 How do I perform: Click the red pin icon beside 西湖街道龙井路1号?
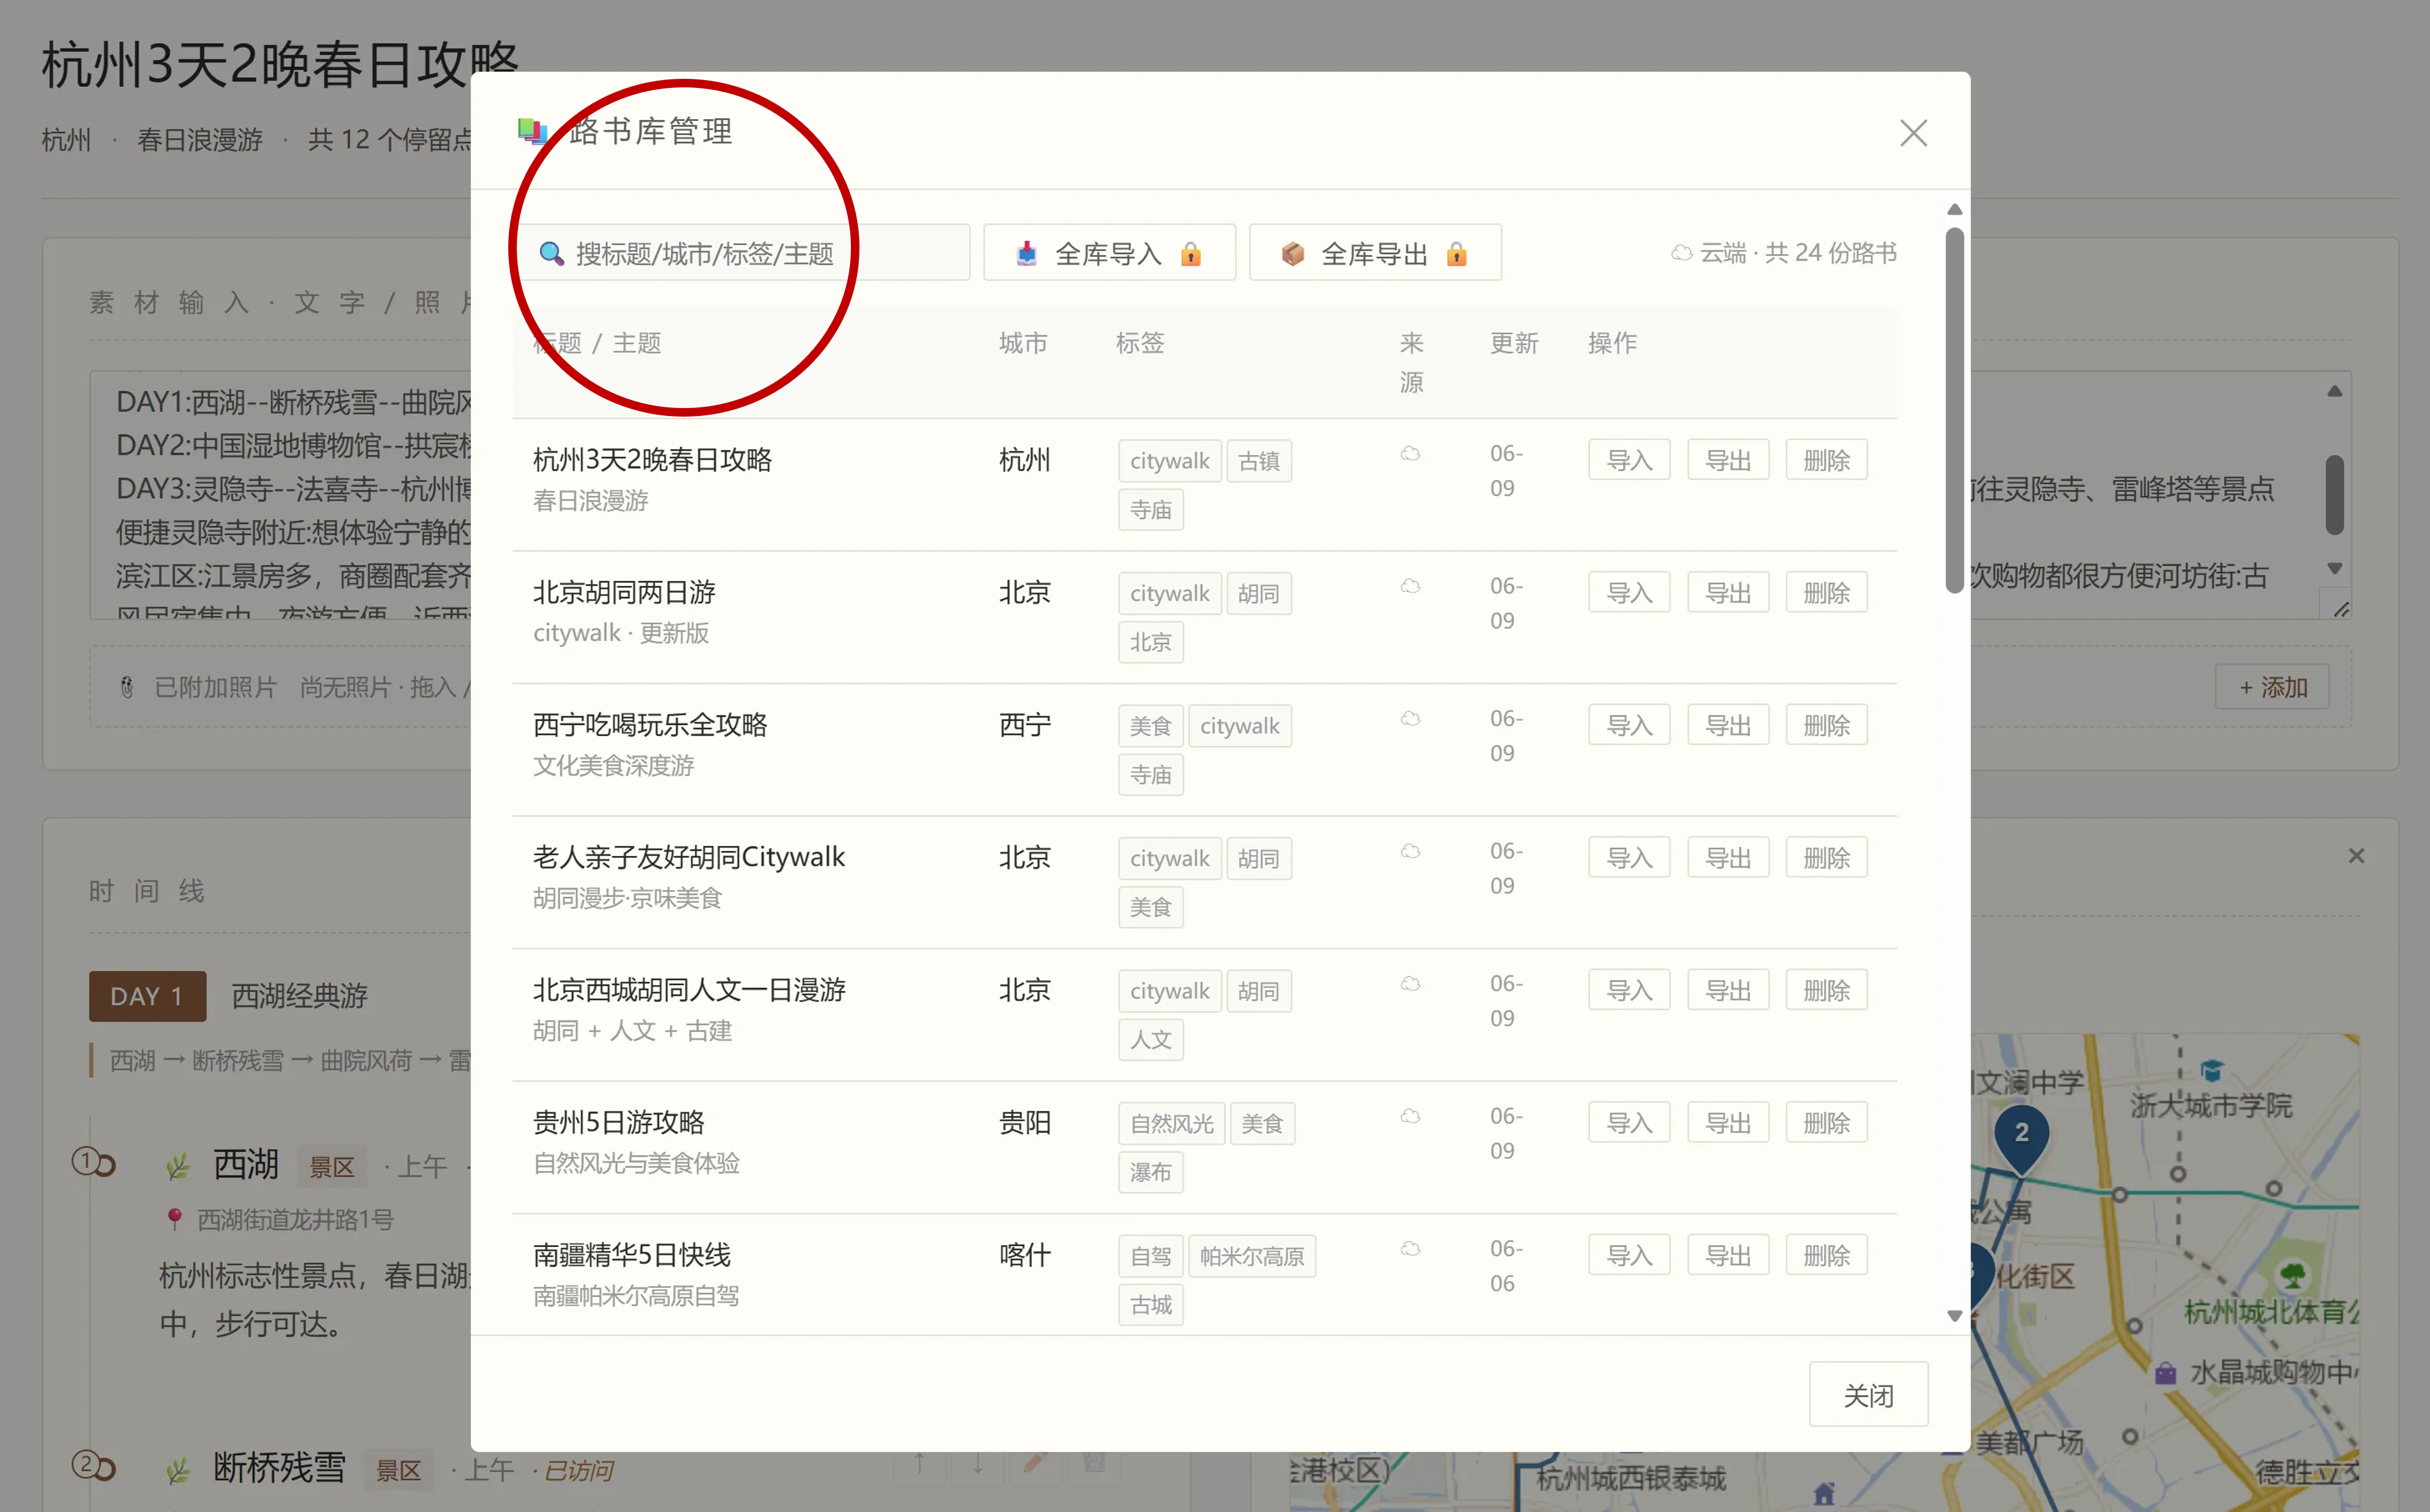pos(175,1219)
